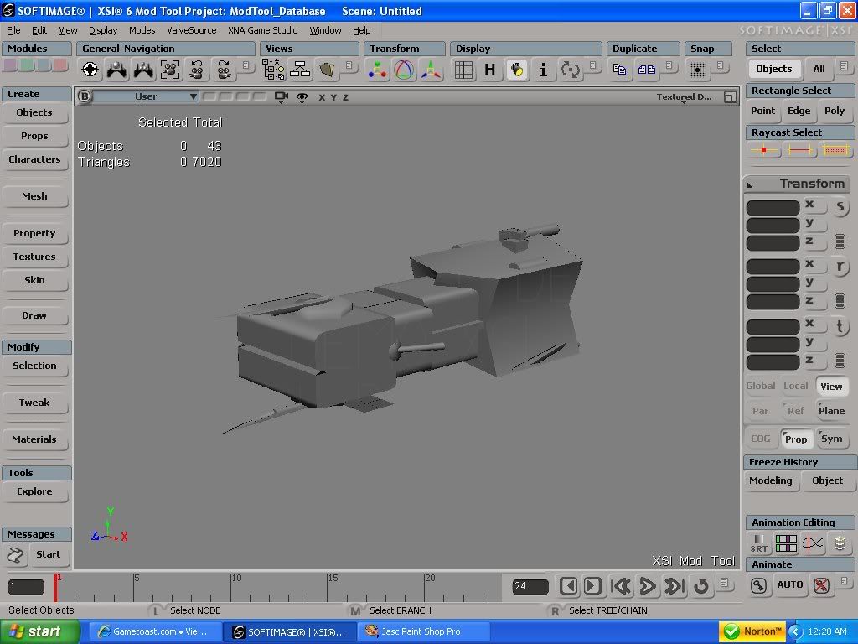Screen dimensions: 858x644
Task: Click the play forward button
Action: [647, 586]
